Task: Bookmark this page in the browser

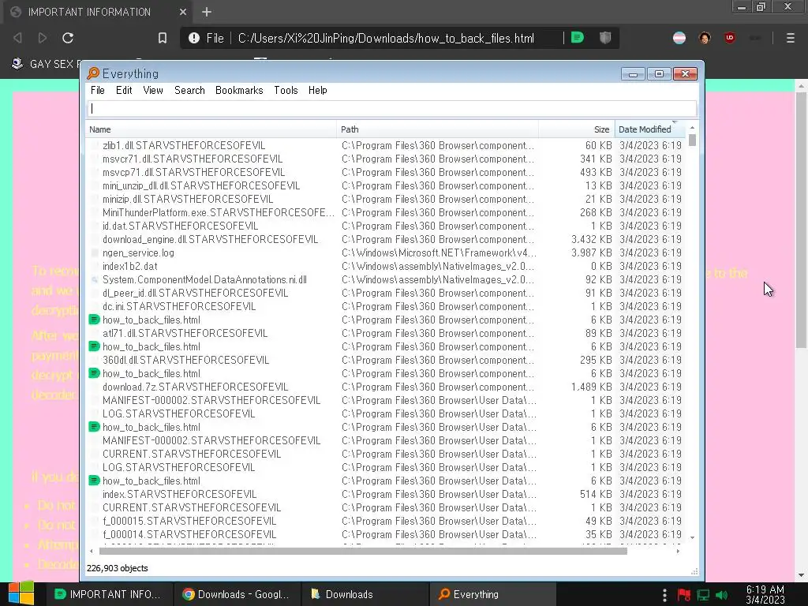Action: coord(163,38)
